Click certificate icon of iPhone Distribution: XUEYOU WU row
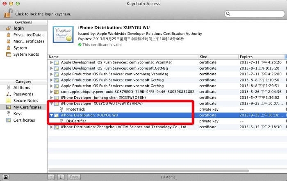 pos(56,115)
